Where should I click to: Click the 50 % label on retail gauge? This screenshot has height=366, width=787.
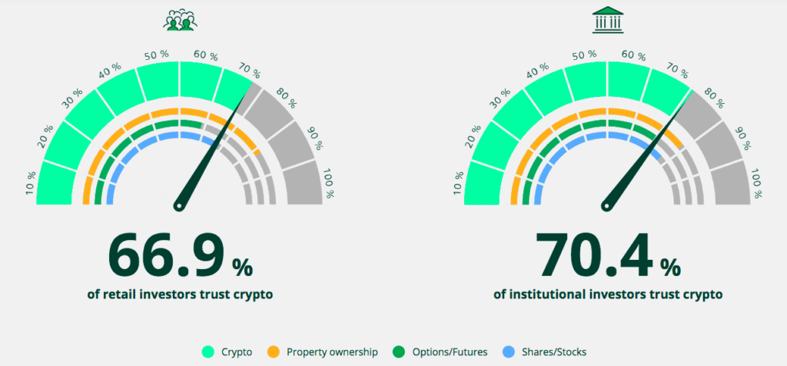[x=157, y=56]
